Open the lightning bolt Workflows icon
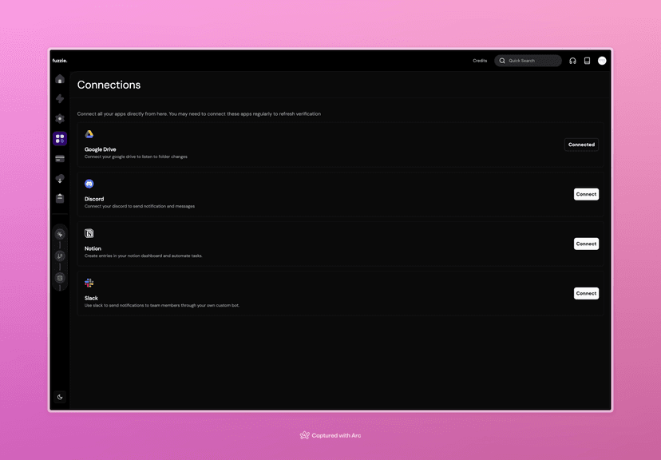661x460 pixels. 60,99
